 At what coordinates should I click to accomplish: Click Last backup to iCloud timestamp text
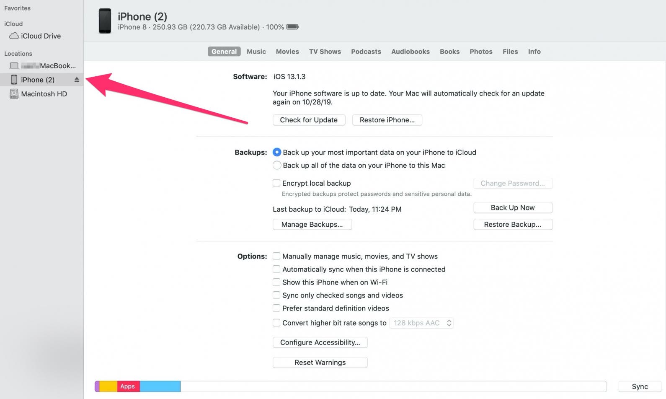click(337, 209)
